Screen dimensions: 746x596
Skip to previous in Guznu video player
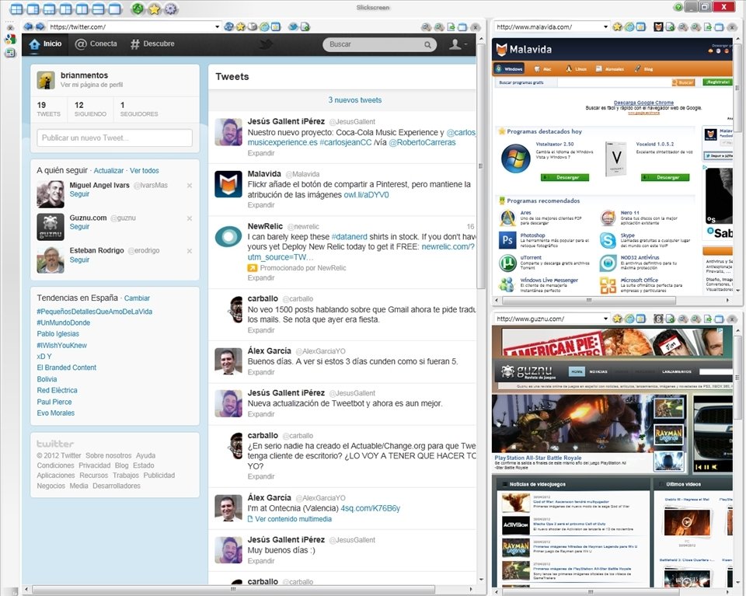[x=699, y=467]
